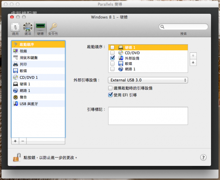Select the 軟碟 floppy icon in sidebar

tap(15, 71)
